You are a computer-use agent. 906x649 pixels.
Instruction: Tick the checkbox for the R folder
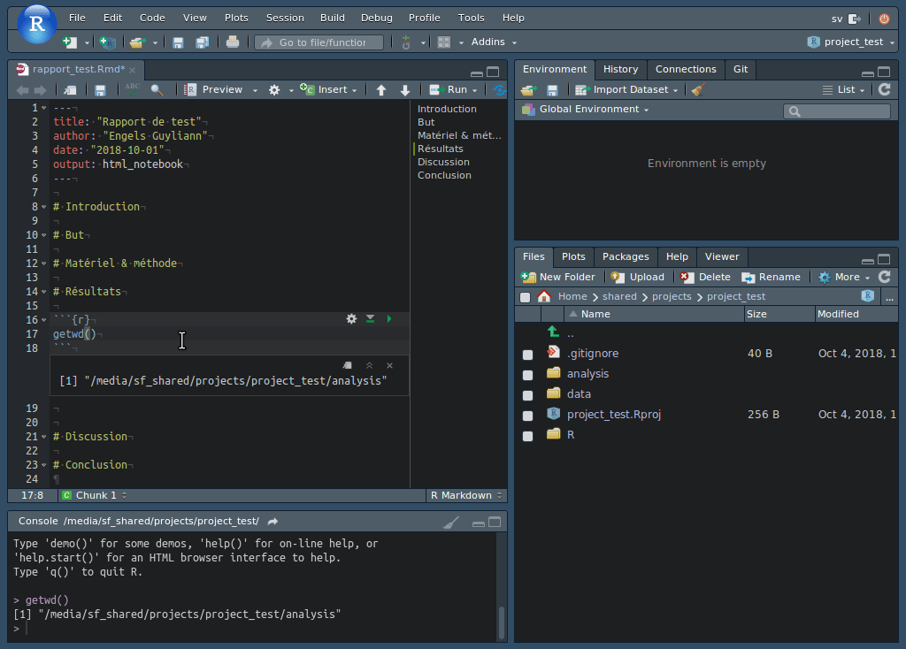click(x=527, y=435)
